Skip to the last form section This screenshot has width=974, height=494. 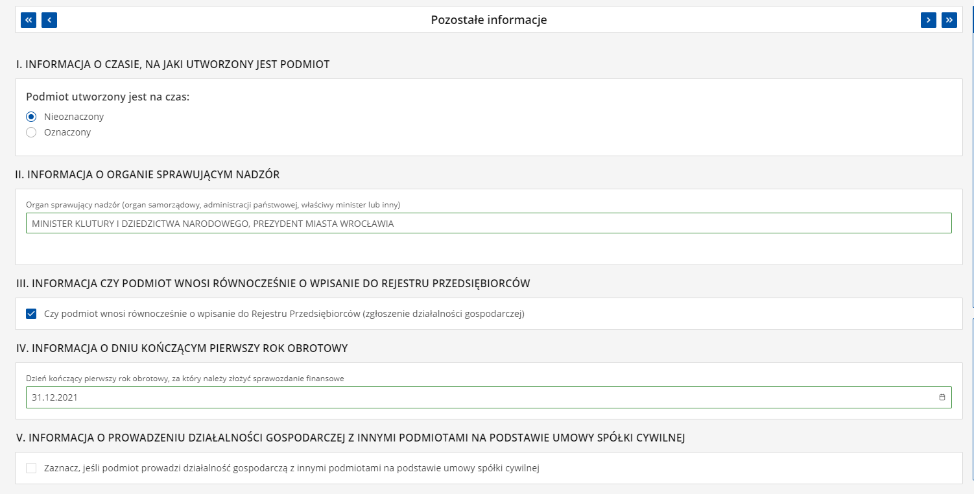click(949, 20)
